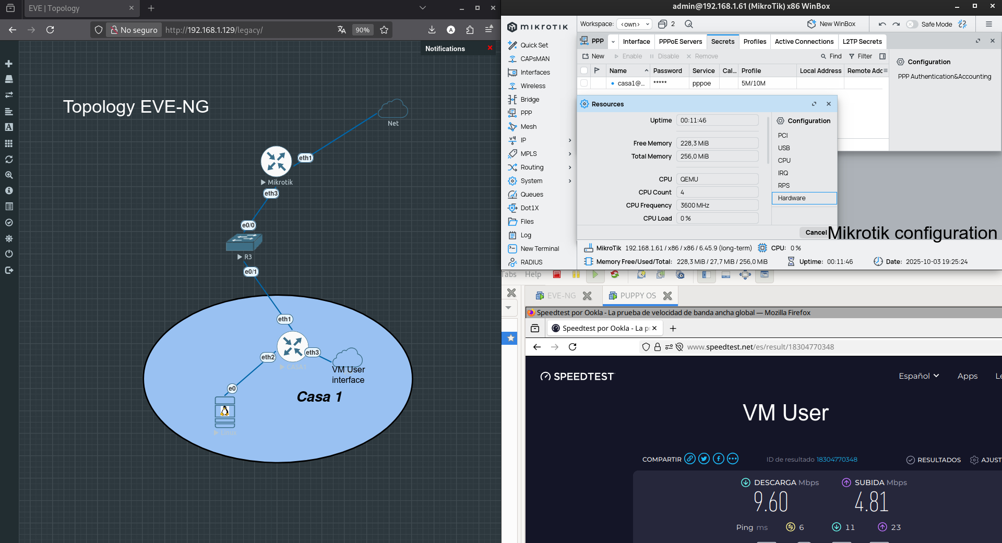This screenshot has height=543, width=1002.
Task: Click the Firefox translate page icon
Action: coord(342,30)
